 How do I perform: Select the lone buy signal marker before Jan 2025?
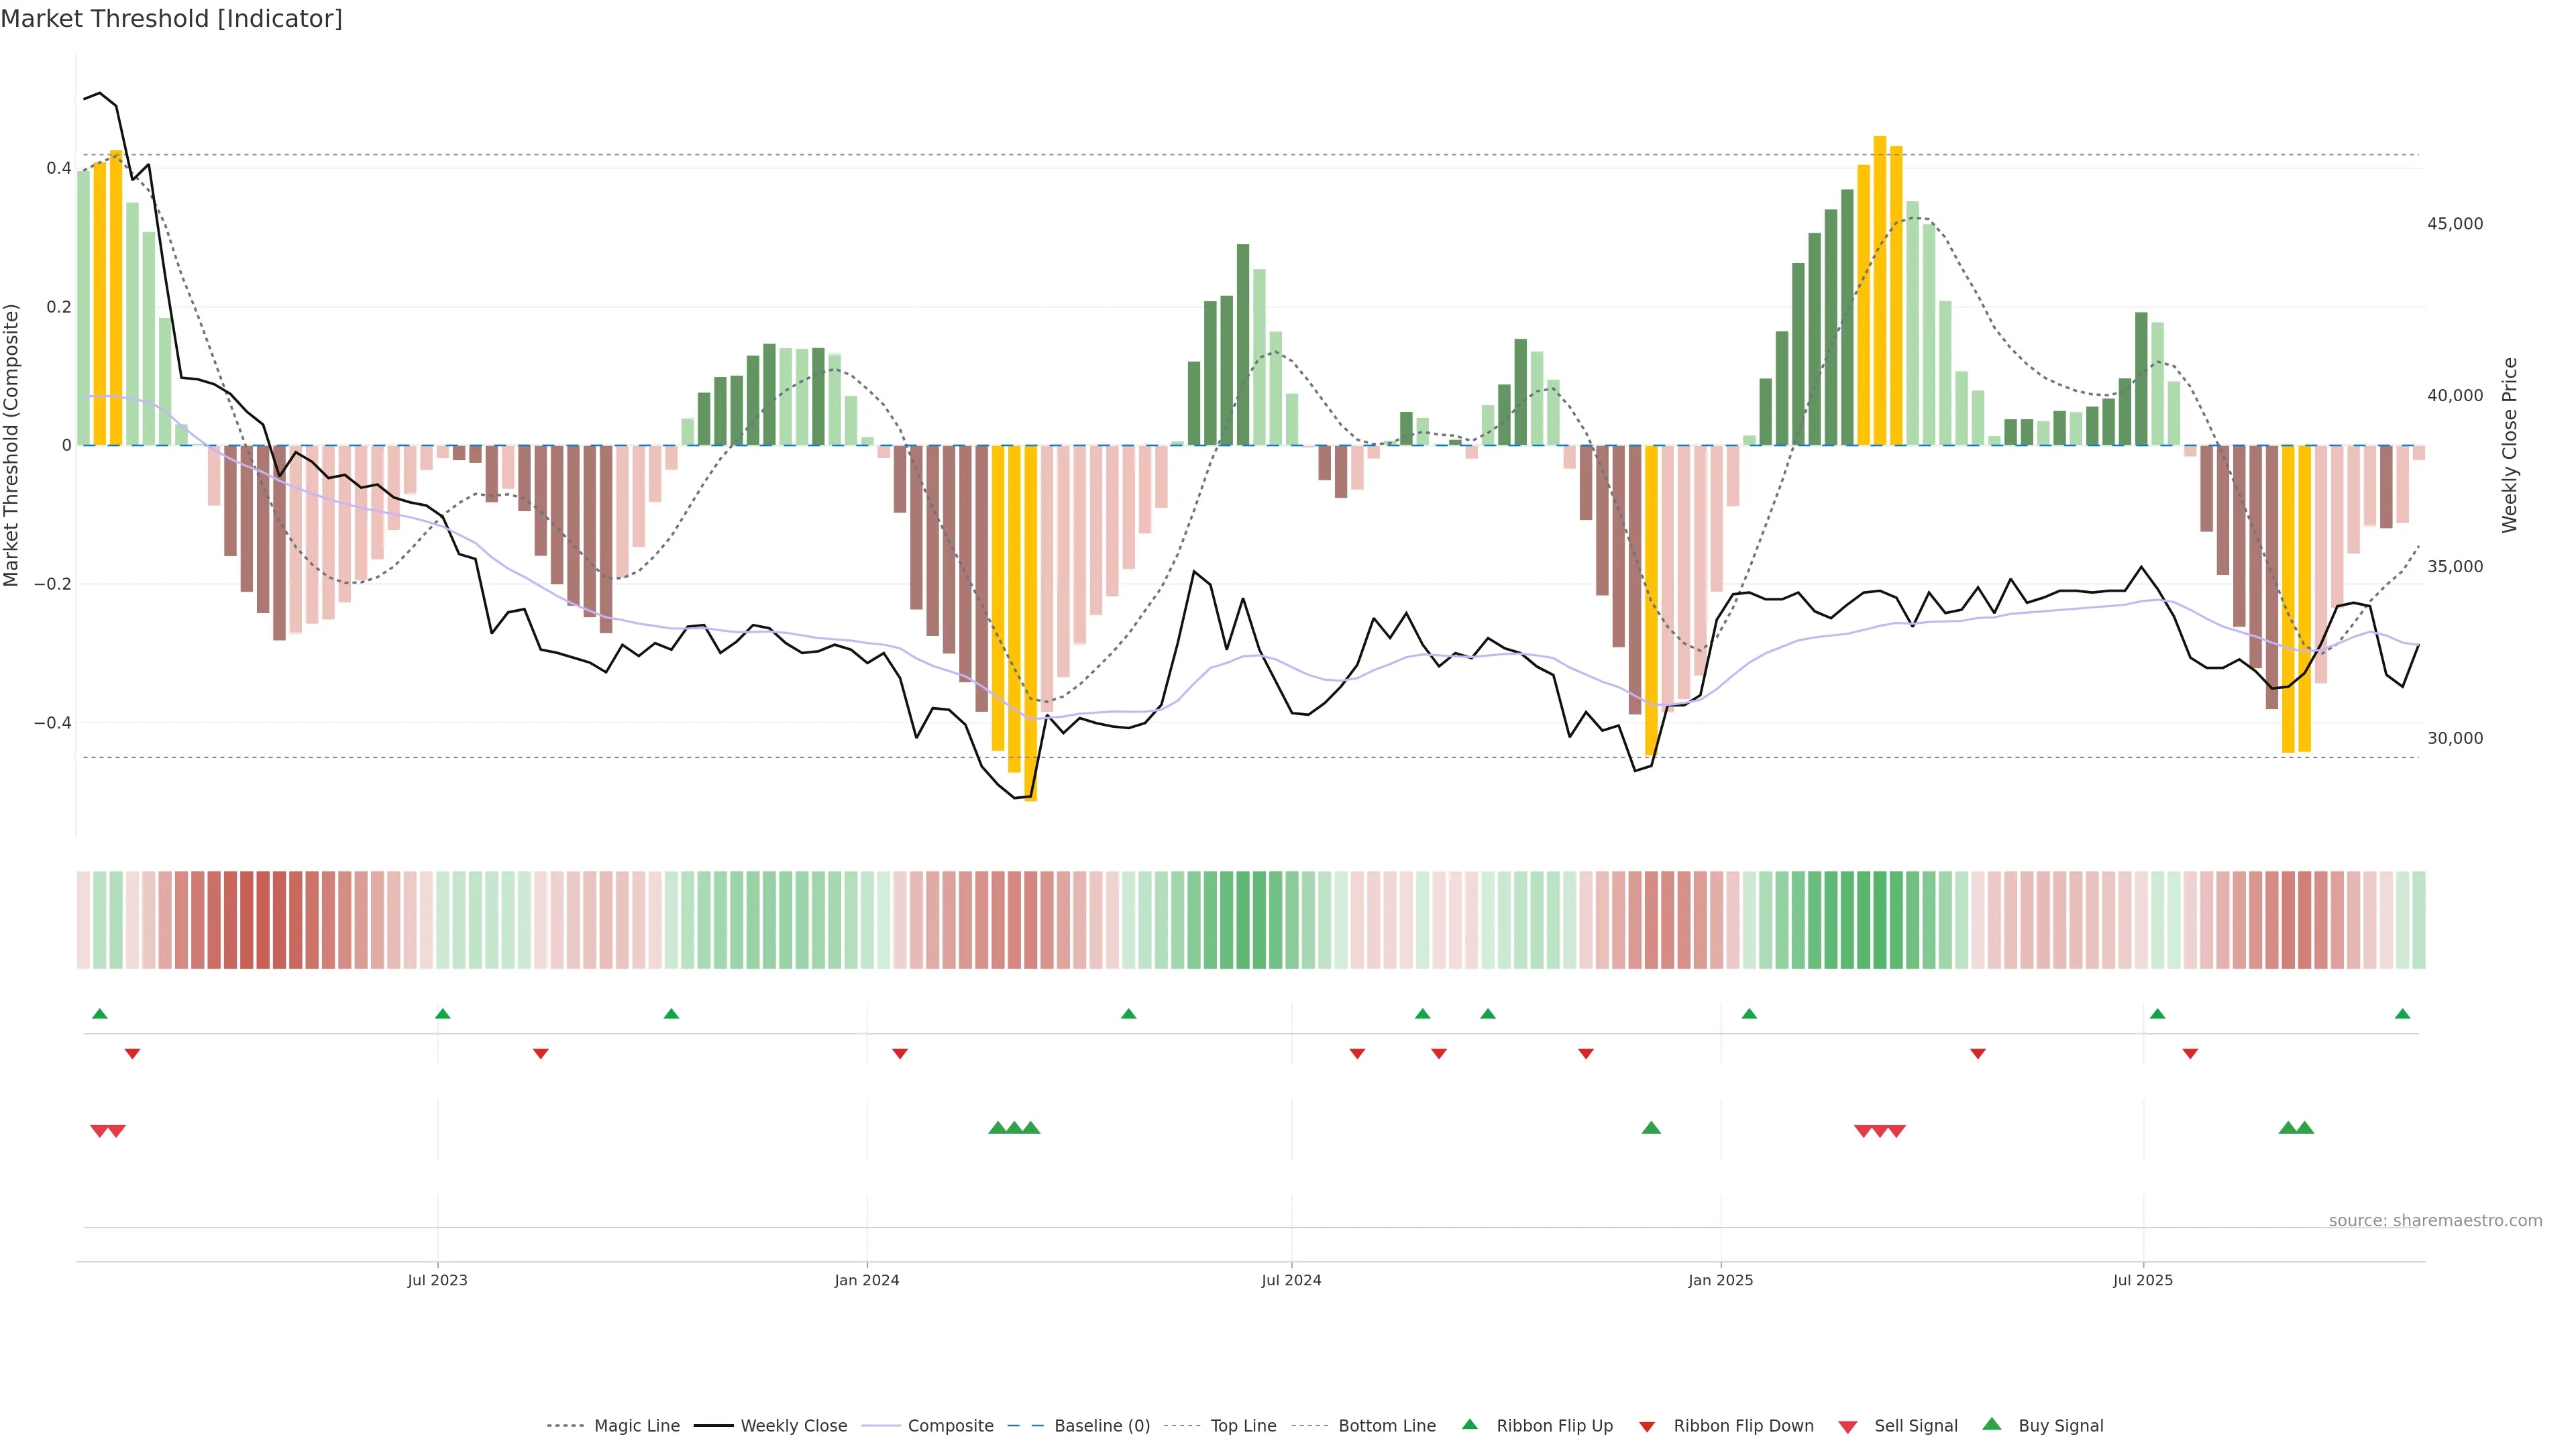tap(1651, 1128)
